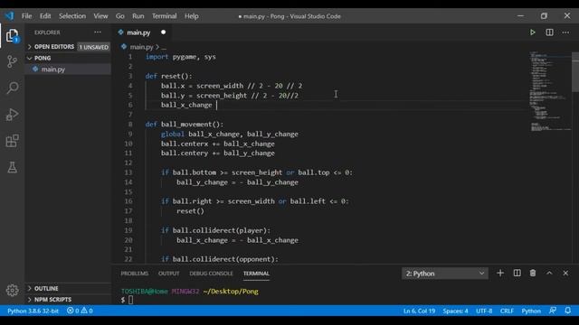Screen dimensions: 579x325
Task: Open Explorer views and more actions
Action: coord(98,32)
